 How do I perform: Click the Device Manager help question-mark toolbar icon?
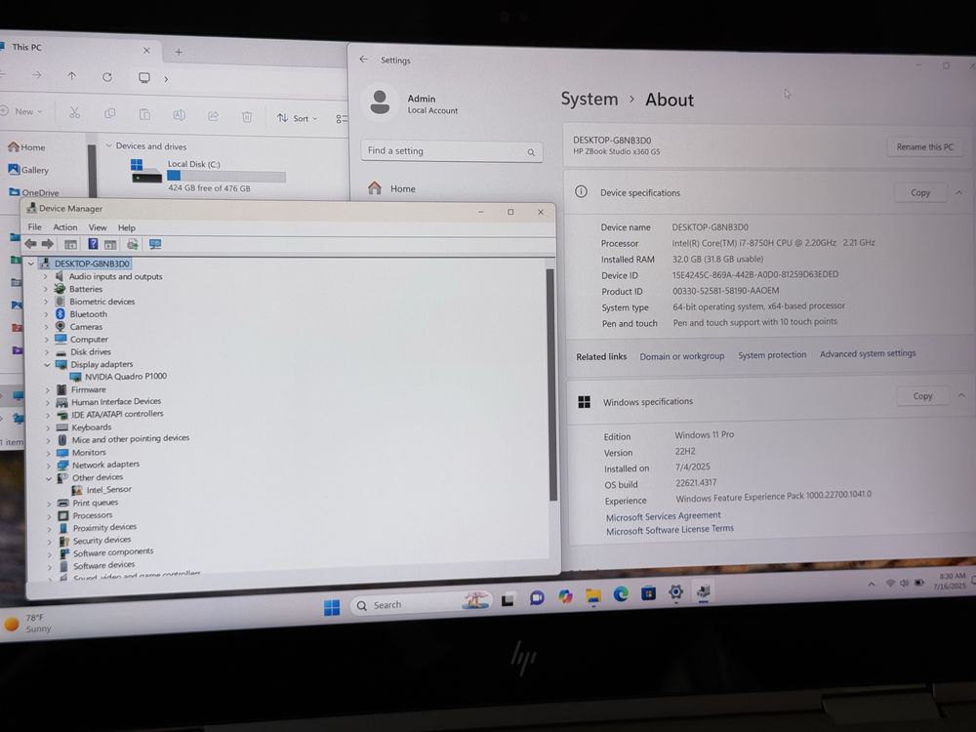93,244
